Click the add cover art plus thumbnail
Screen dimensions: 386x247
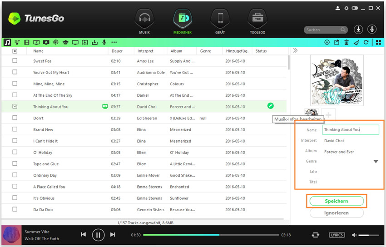tap(328, 115)
